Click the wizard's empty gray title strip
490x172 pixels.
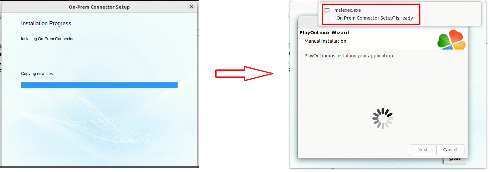308,22
